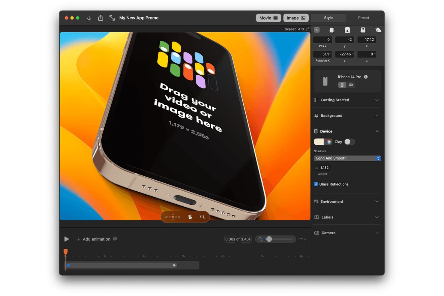Play the animation preview

67,239
